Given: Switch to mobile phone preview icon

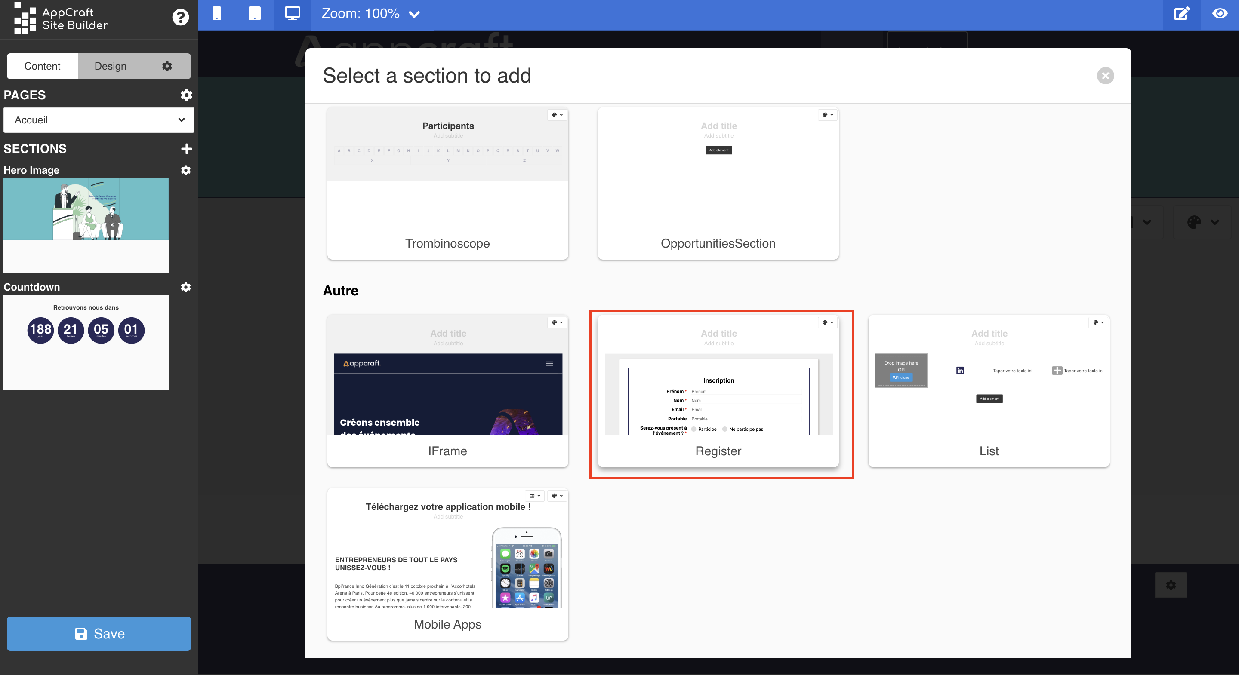Looking at the screenshot, I should pyautogui.click(x=217, y=13).
